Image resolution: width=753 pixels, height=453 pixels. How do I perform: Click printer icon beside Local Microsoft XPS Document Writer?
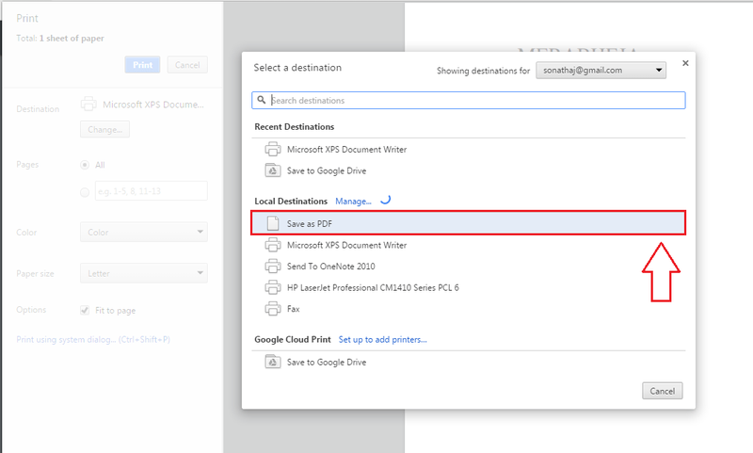click(x=273, y=245)
